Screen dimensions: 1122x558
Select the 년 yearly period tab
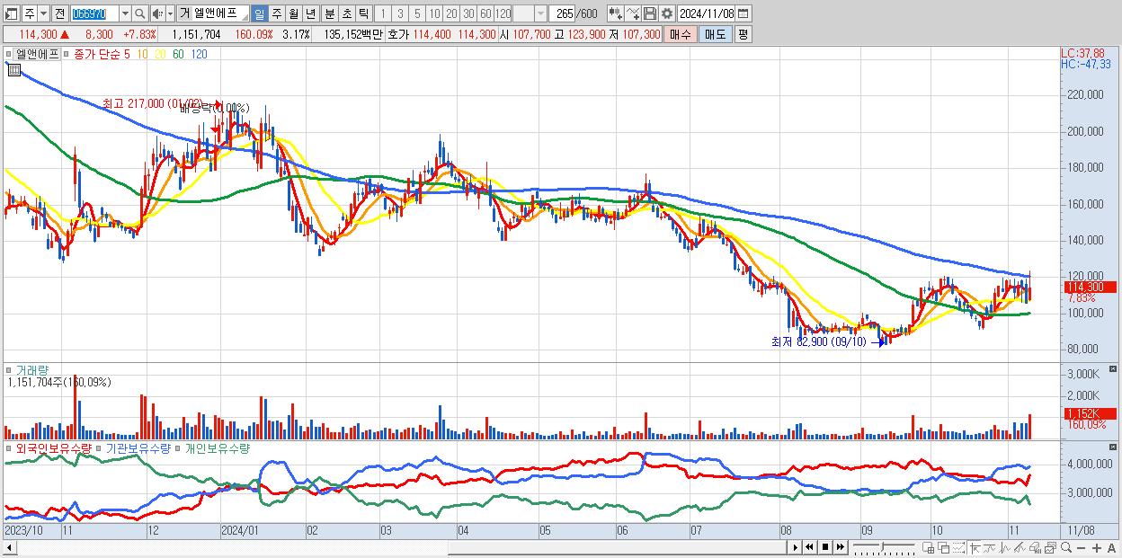pos(310,13)
